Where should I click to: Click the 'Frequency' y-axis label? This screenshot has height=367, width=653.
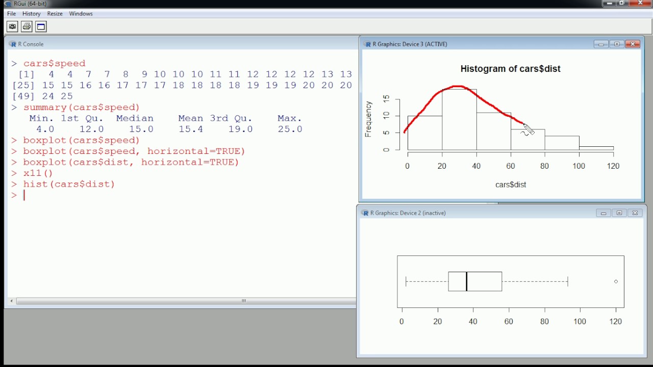tap(368, 119)
